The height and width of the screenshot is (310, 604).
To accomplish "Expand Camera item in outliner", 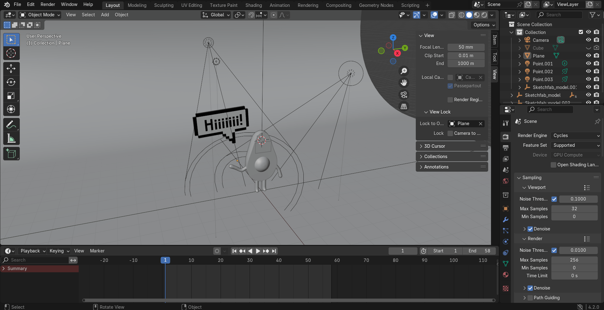I will pos(519,40).
